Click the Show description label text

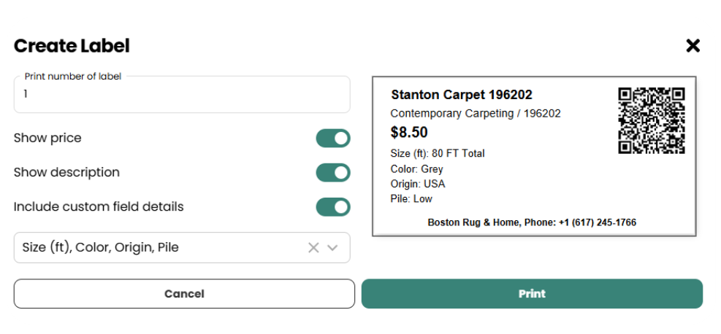[66, 173]
